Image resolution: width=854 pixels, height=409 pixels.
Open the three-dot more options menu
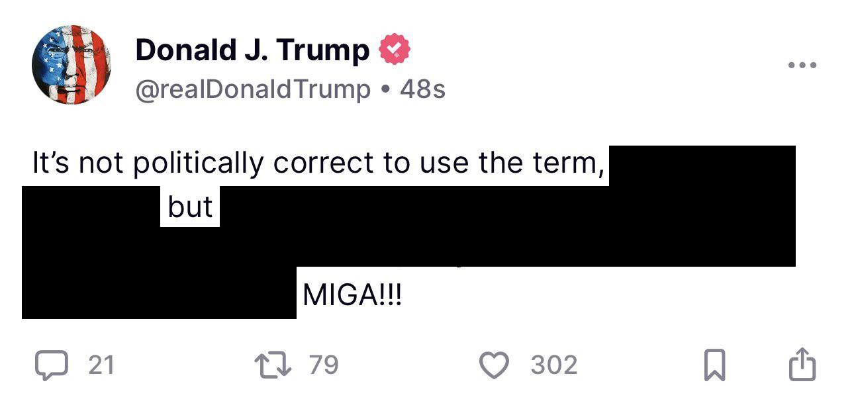tap(802, 65)
